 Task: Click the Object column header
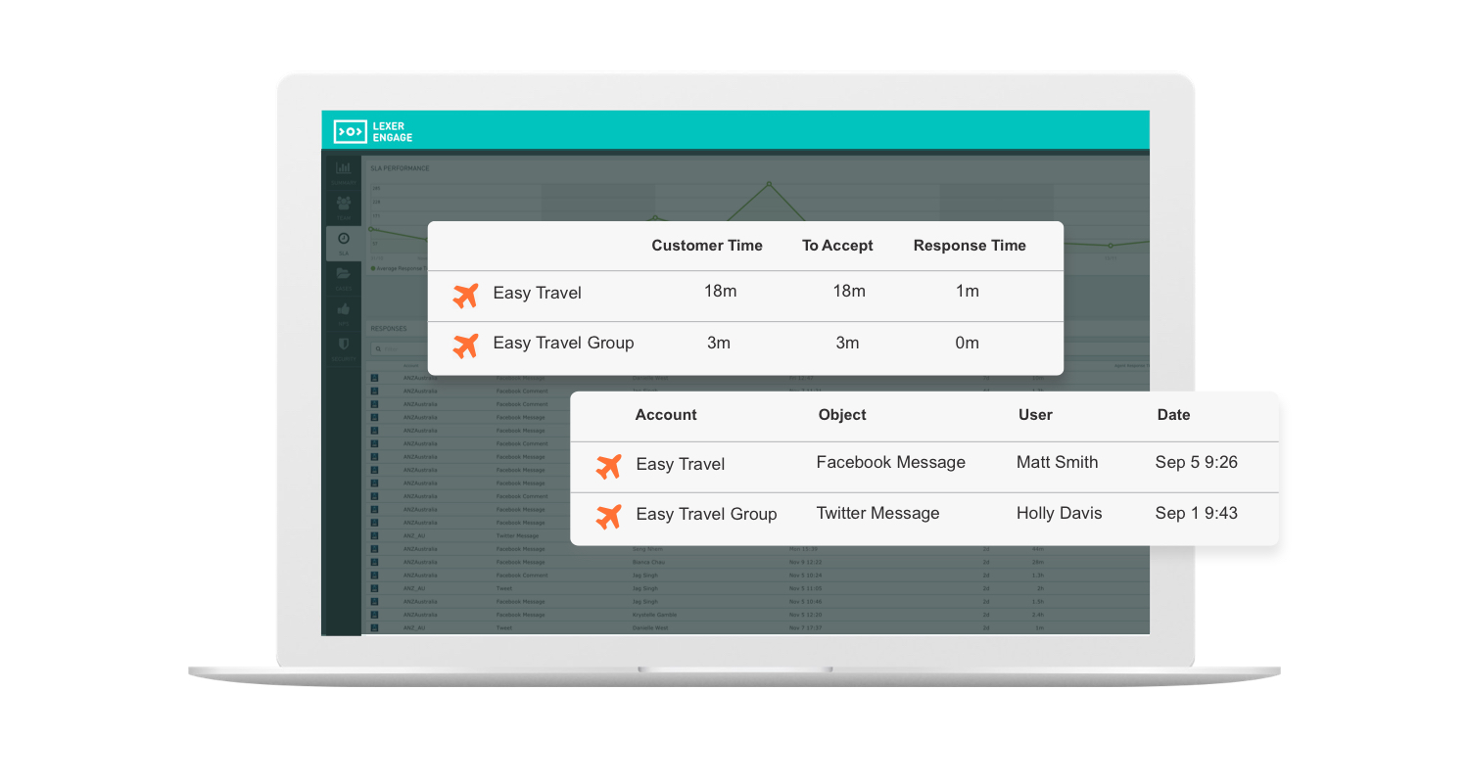pyautogui.click(x=842, y=415)
